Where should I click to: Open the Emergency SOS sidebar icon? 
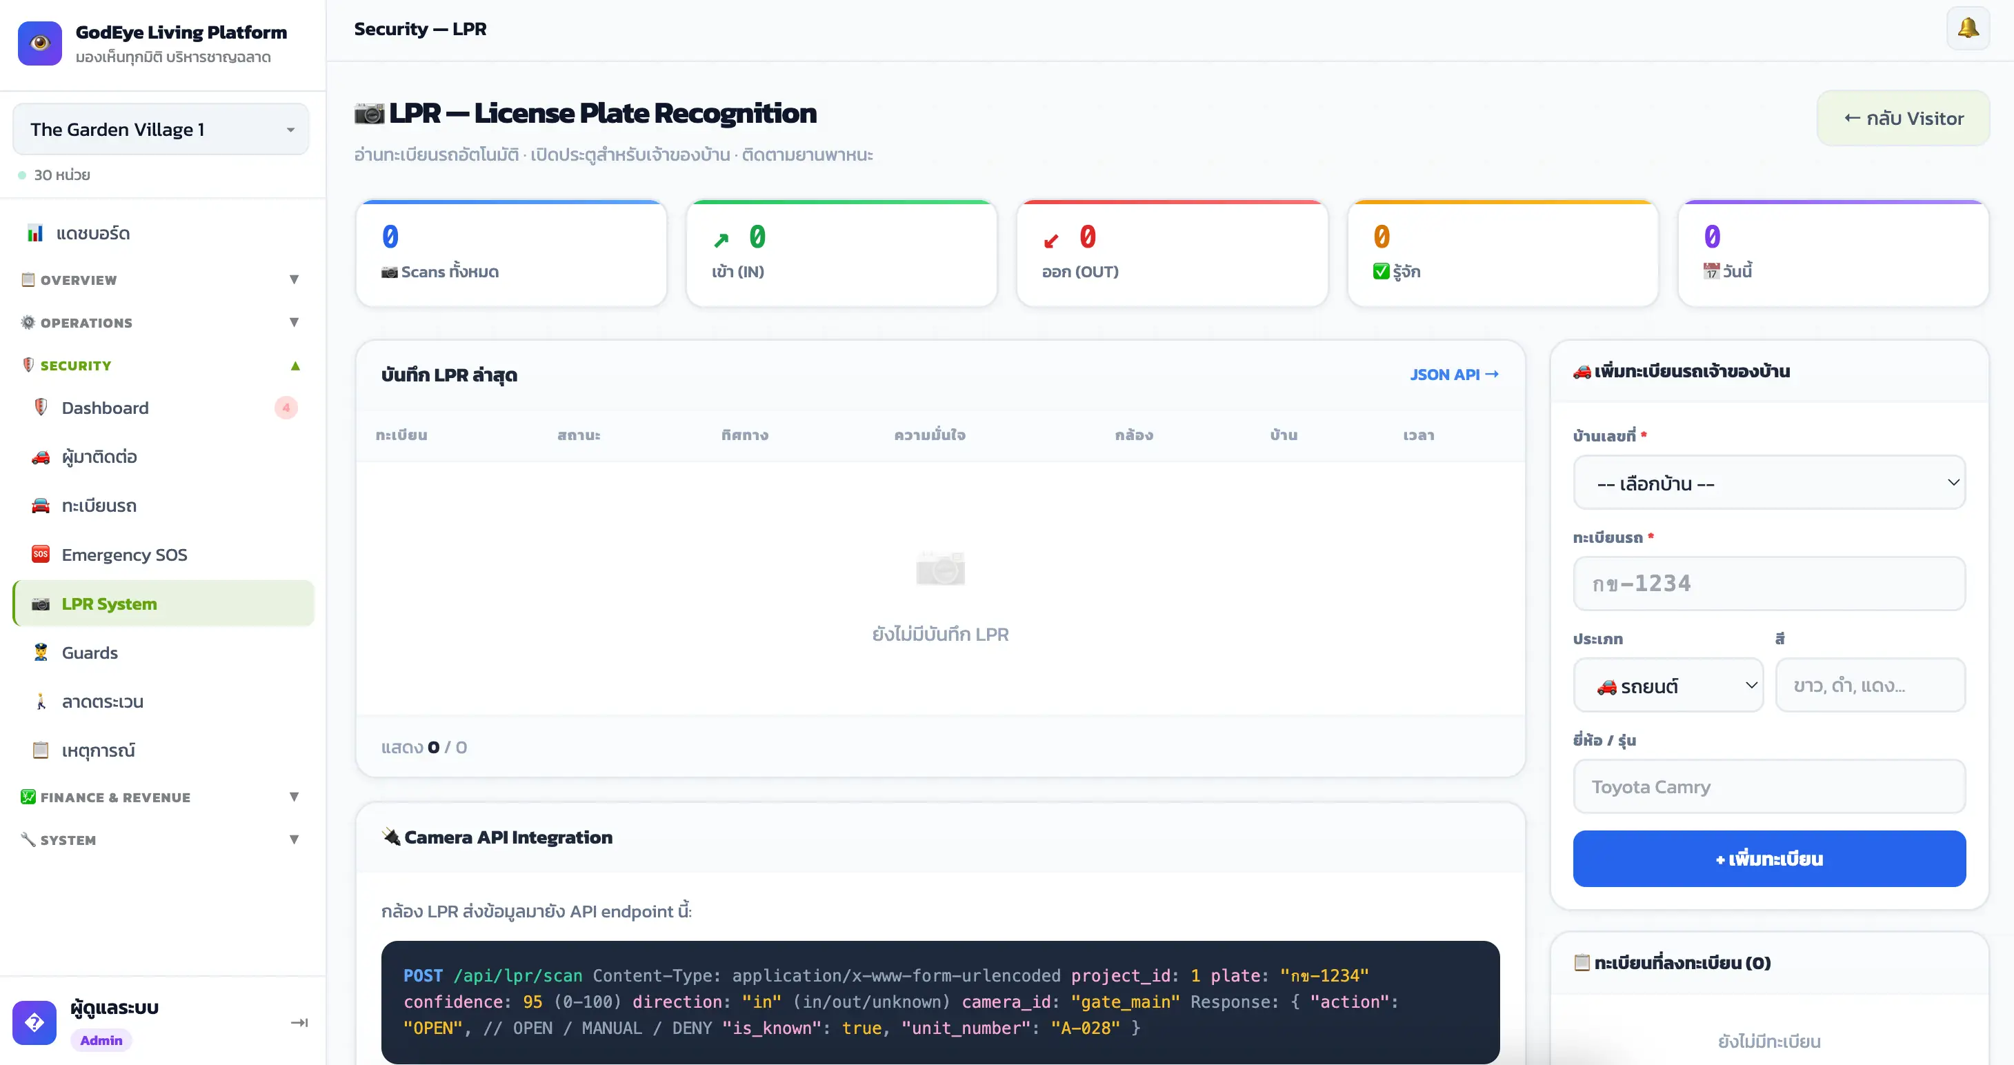pyautogui.click(x=41, y=555)
